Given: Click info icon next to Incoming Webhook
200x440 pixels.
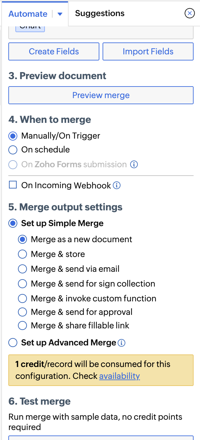Looking at the screenshot, I should (117, 186).
